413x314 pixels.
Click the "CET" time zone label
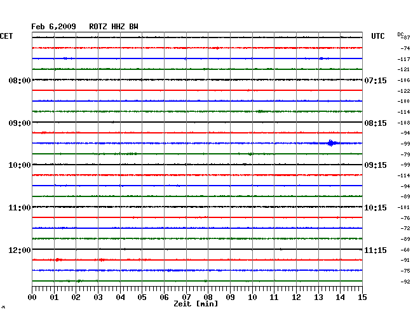(x=6, y=36)
